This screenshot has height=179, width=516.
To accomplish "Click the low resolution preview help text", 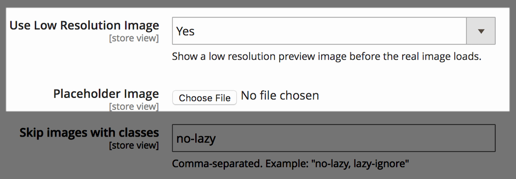I will [x=326, y=57].
